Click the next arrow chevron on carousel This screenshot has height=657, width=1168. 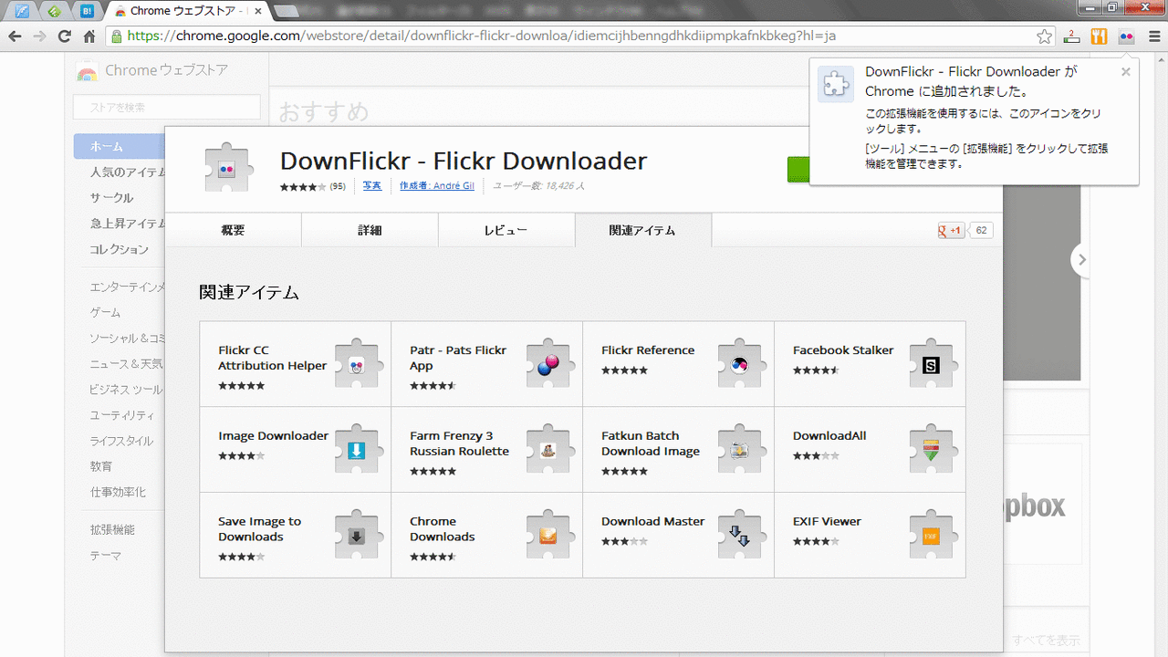(x=1082, y=260)
